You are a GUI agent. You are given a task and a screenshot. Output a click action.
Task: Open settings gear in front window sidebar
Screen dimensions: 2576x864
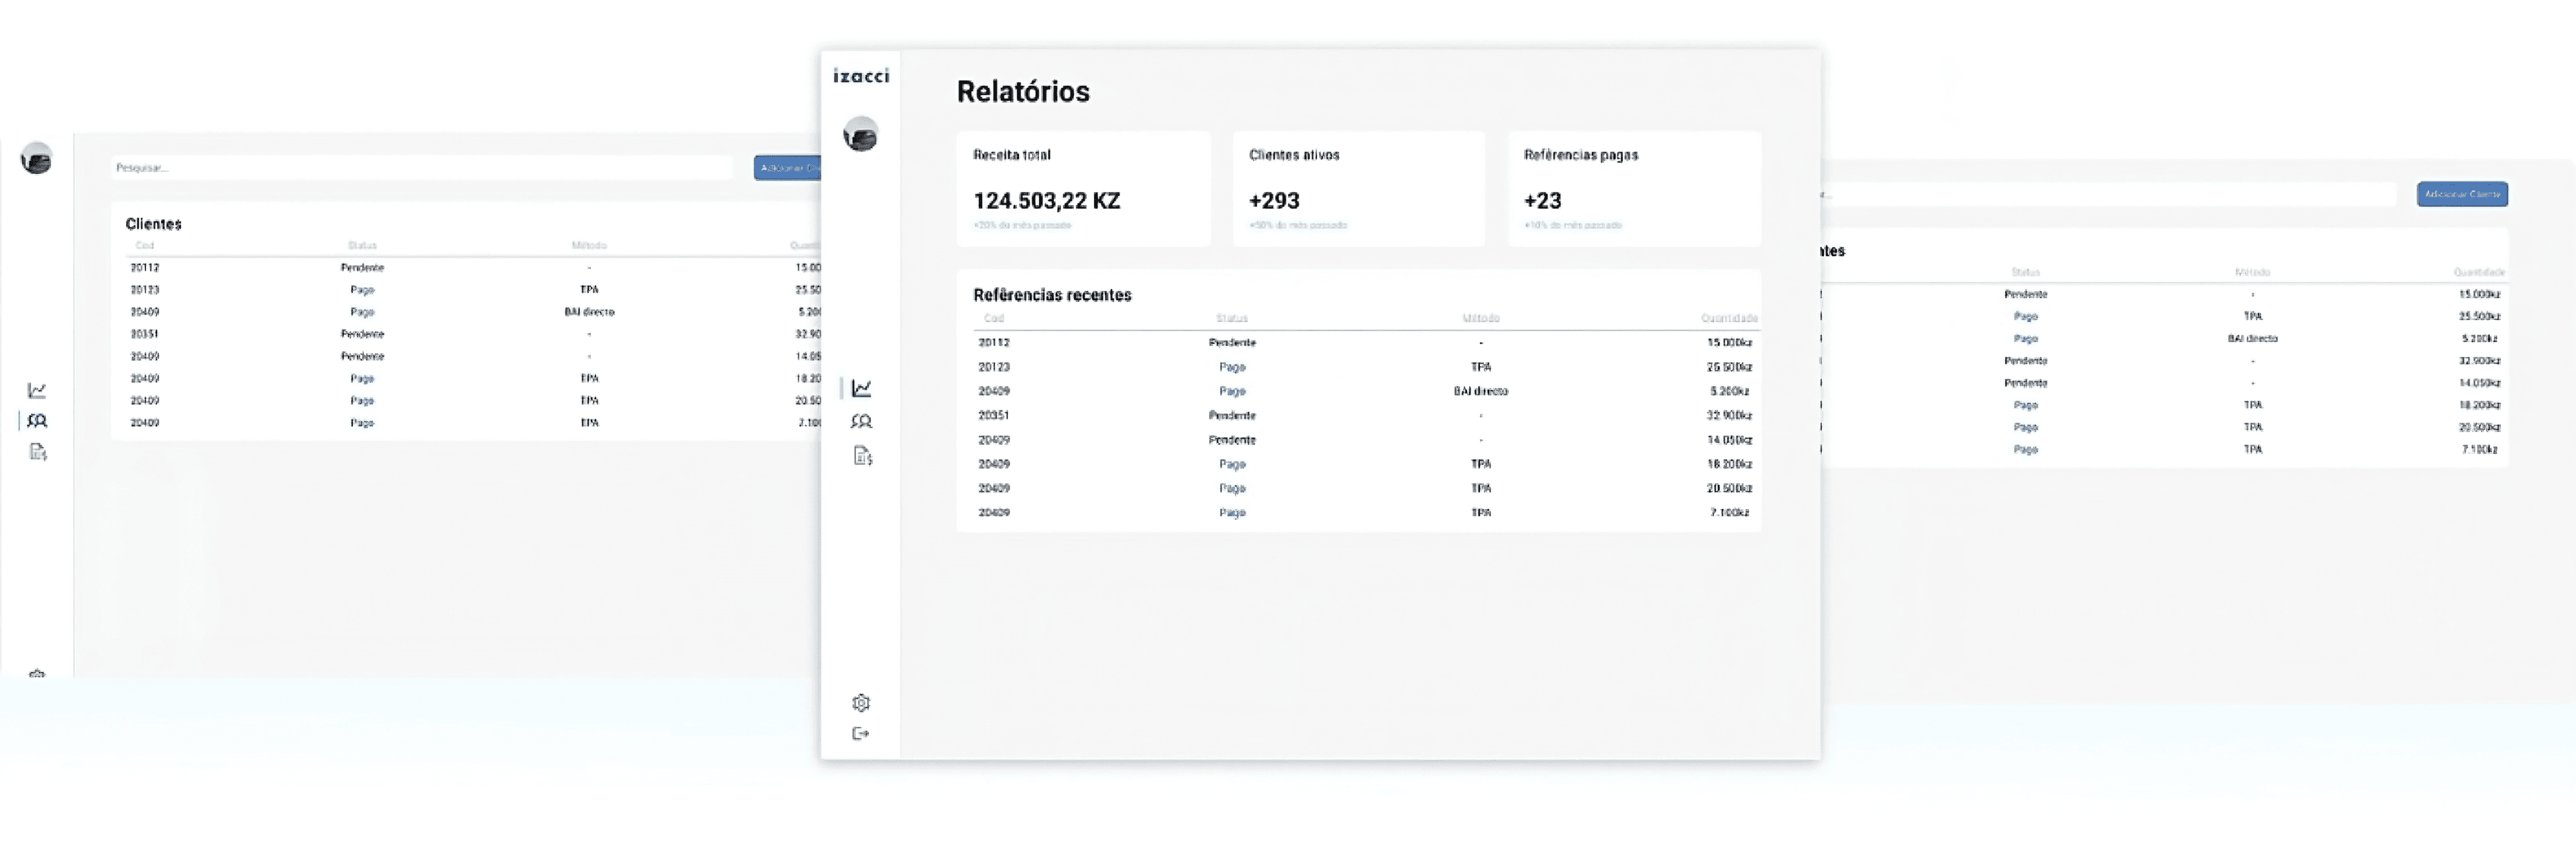[x=861, y=703]
